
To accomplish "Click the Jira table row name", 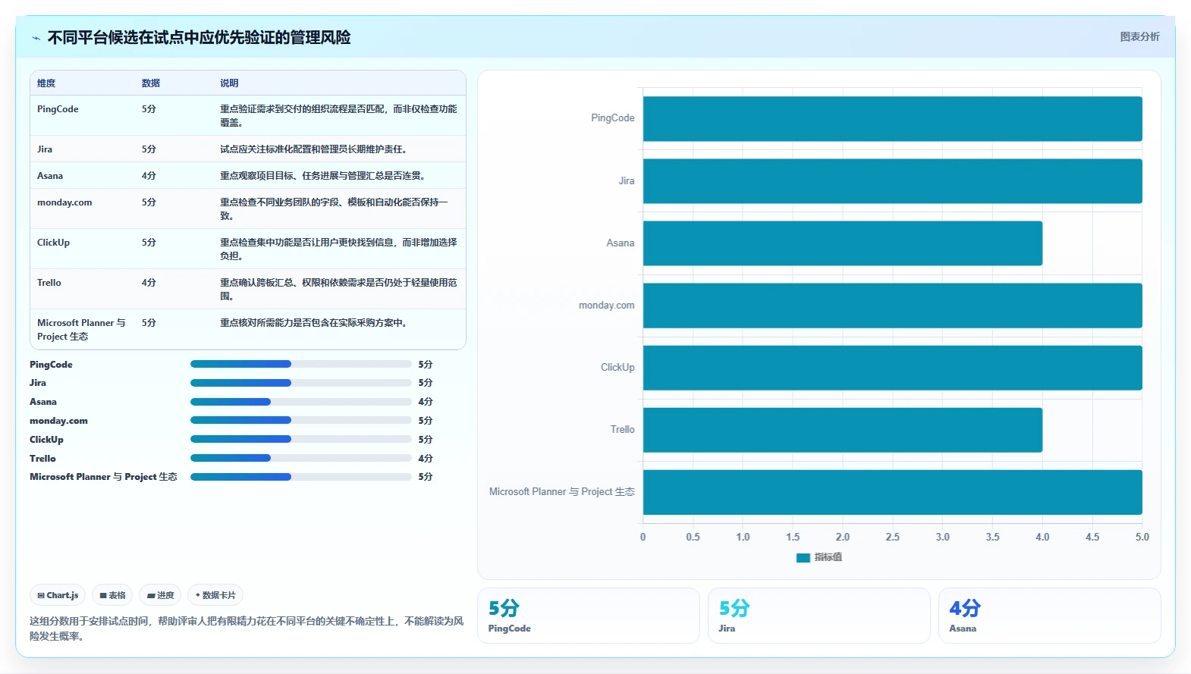I will [45, 149].
